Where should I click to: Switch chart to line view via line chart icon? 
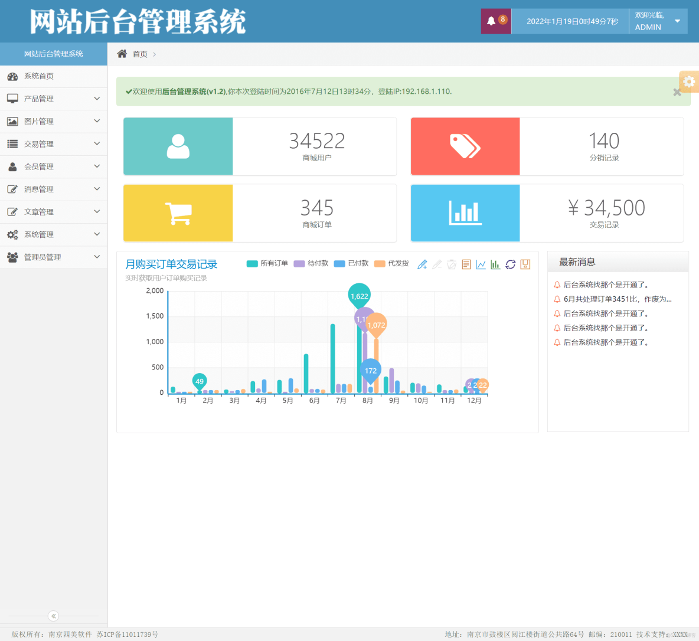tap(480, 264)
